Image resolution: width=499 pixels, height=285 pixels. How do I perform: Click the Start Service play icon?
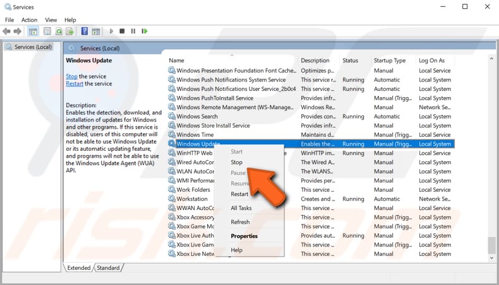[x=111, y=31]
